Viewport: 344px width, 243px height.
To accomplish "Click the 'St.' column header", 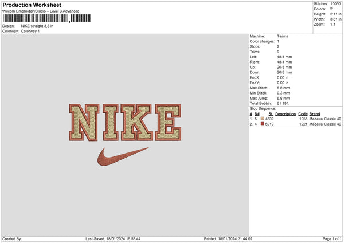I will point(271,114).
